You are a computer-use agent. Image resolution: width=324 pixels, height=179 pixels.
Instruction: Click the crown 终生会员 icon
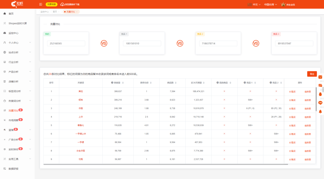pos(283,4)
